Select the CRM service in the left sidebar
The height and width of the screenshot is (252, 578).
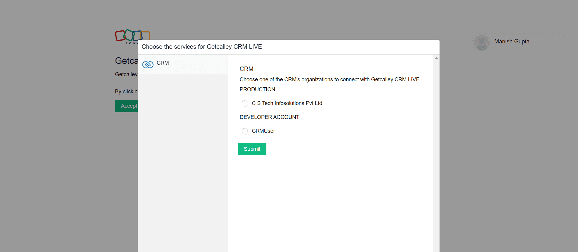click(x=183, y=64)
